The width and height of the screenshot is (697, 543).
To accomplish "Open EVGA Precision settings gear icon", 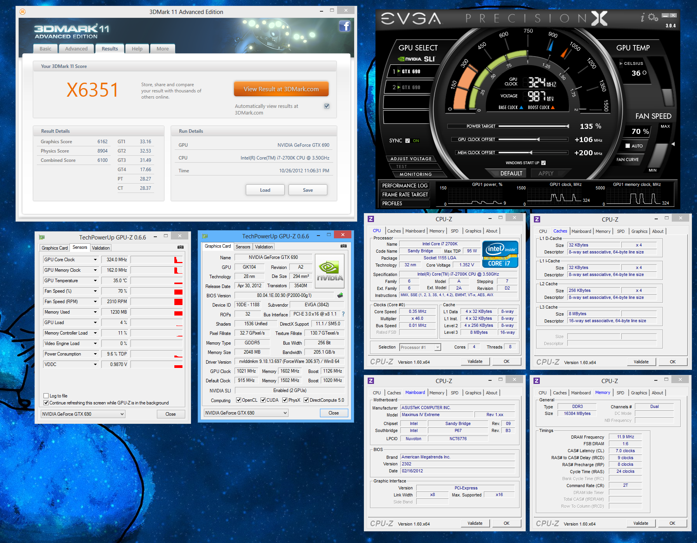I will coord(653,17).
